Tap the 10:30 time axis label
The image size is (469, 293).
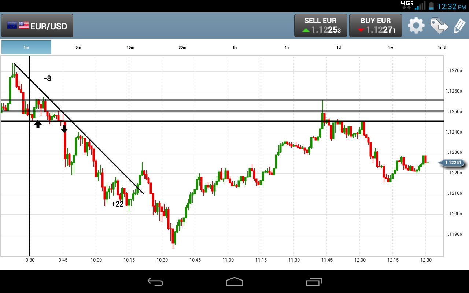[162, 260]
